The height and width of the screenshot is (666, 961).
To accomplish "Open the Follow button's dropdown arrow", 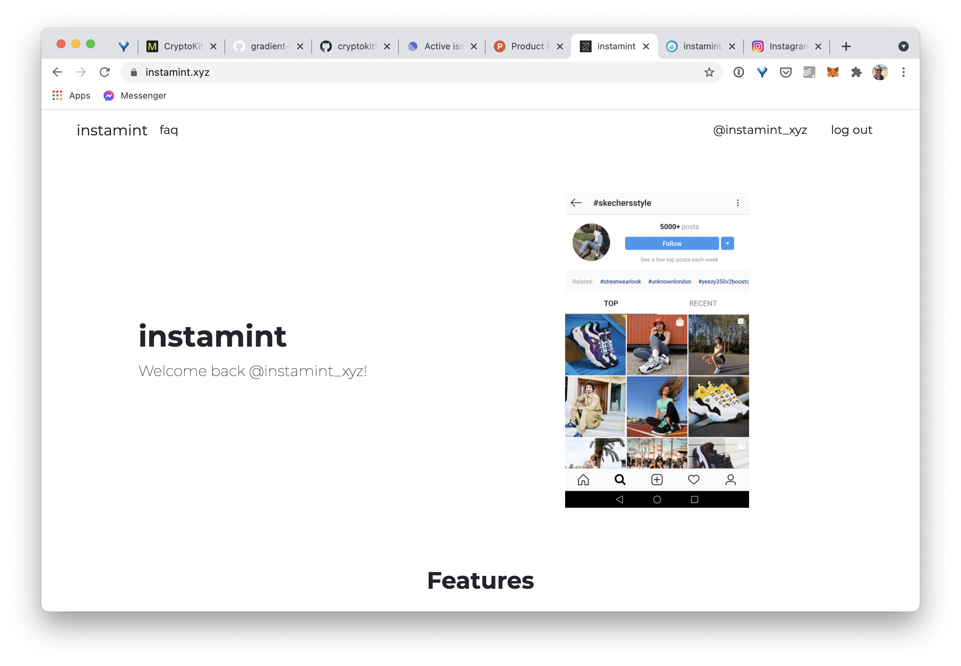I will 727,243.
